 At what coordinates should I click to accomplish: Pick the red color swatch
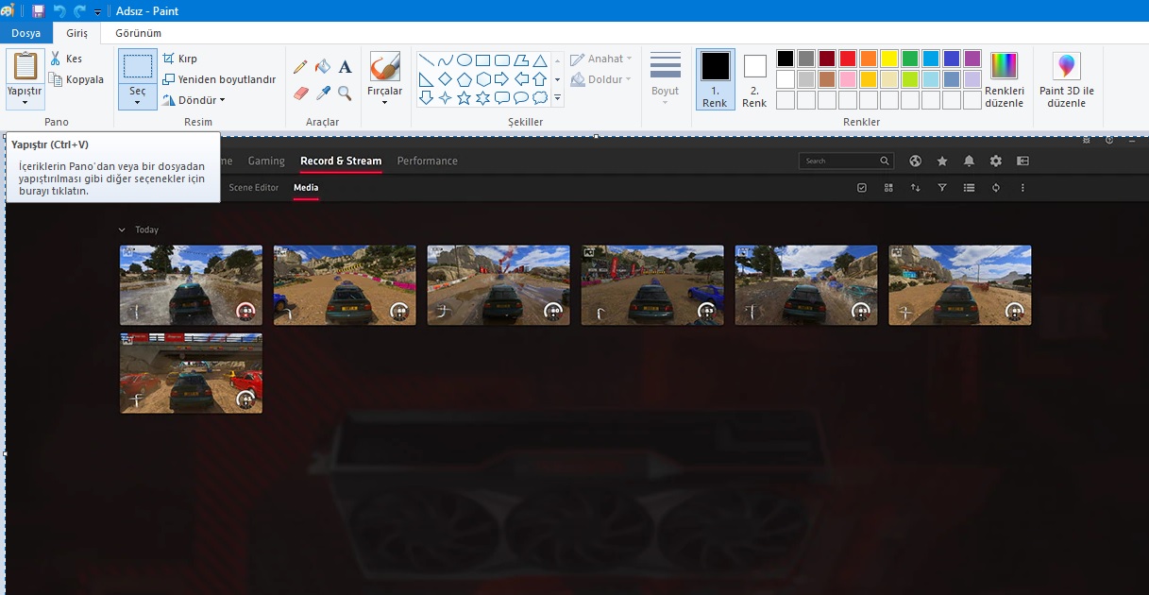pyautogui.click(x=848, y=59)
